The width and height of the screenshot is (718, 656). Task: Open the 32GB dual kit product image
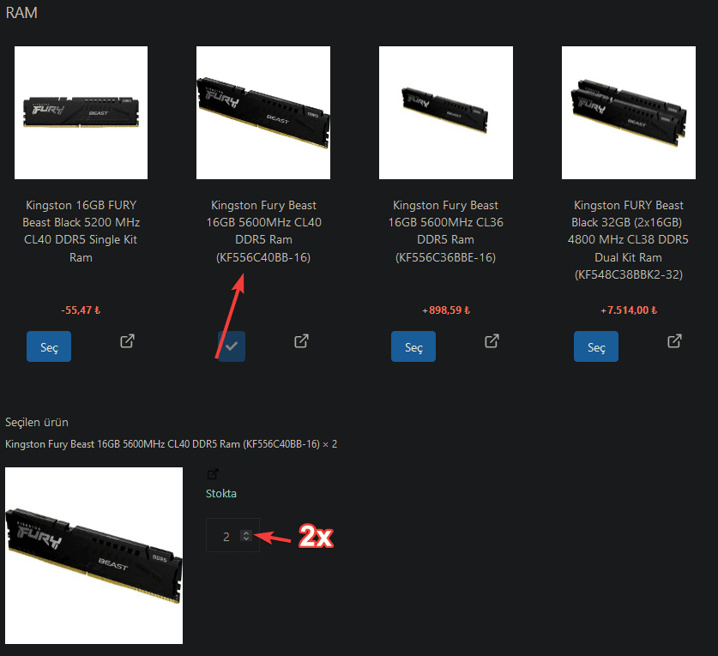point(629,112)
